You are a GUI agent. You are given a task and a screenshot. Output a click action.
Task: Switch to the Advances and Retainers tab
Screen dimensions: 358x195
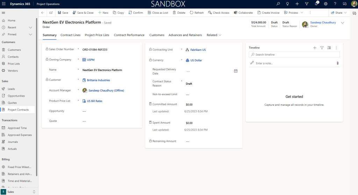(x=185, y=35)
